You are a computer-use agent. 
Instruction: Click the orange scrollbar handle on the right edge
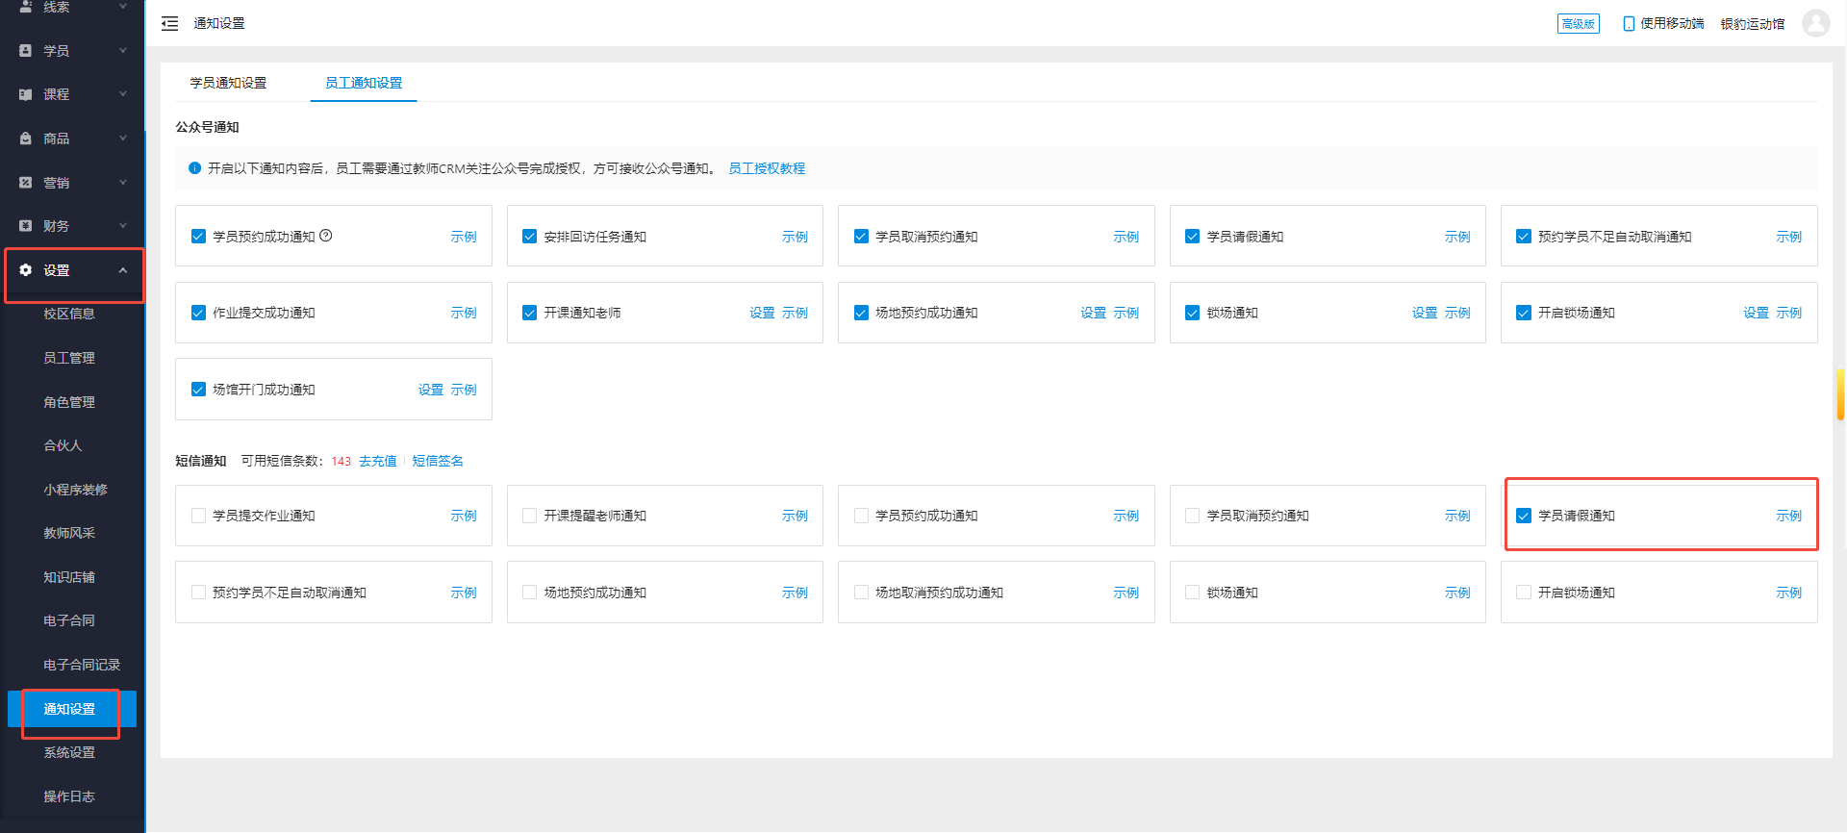tap(1840, 394)
